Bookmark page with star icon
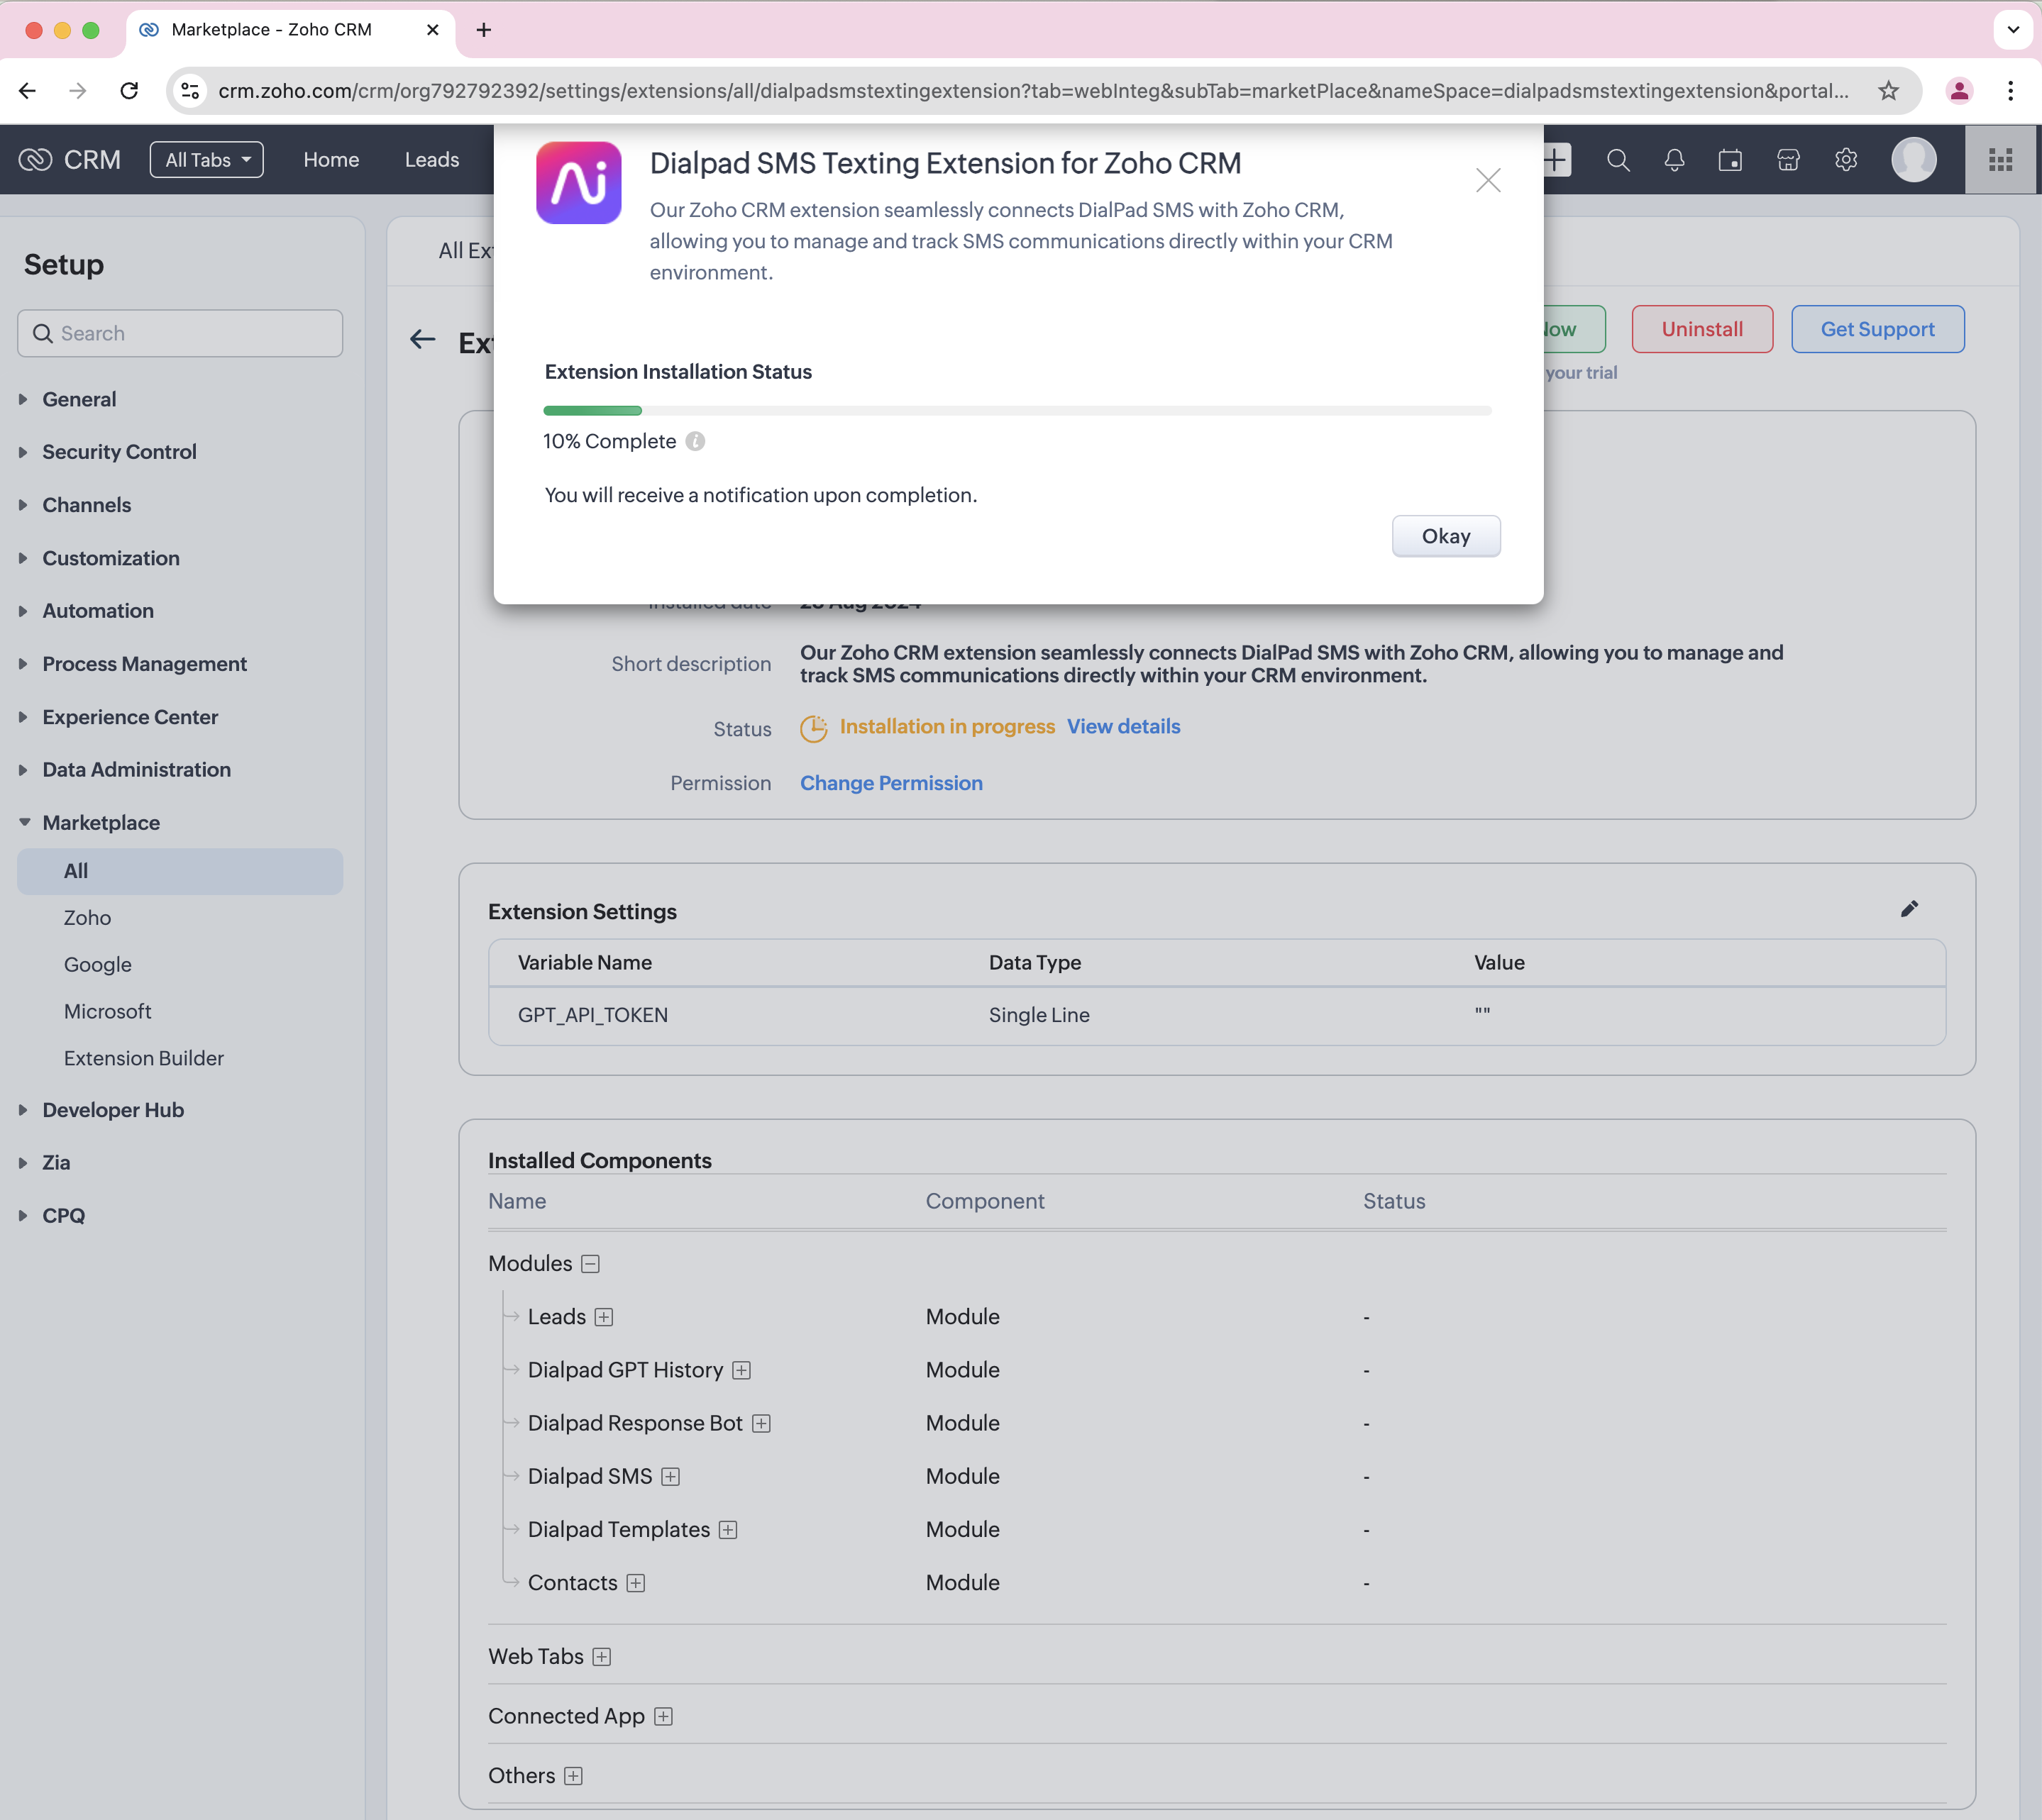Screen dimensions: 2042x1820 pyautogui.click(x=1888, y=91)
